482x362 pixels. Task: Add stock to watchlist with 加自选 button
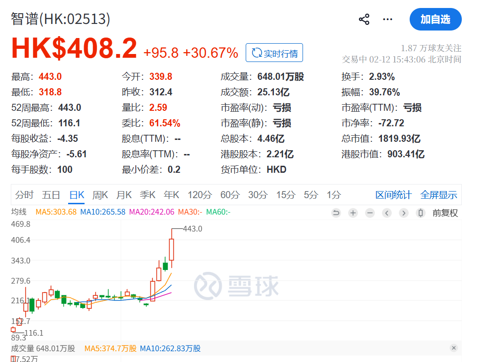tap(435, 19)
